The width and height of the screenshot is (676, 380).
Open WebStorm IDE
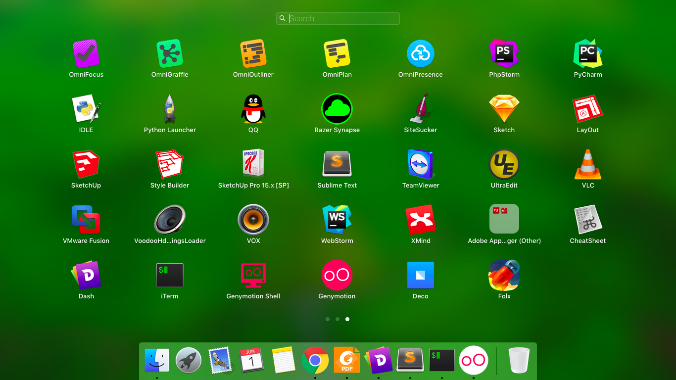[337, 220]
